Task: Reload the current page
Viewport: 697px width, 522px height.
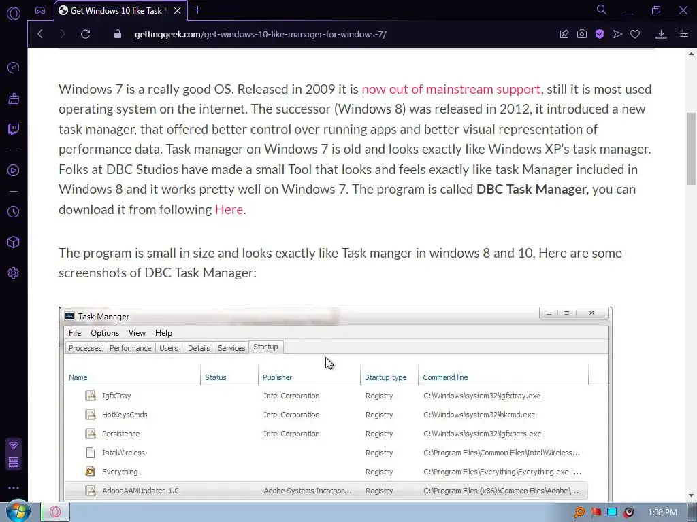Action: 85,34
